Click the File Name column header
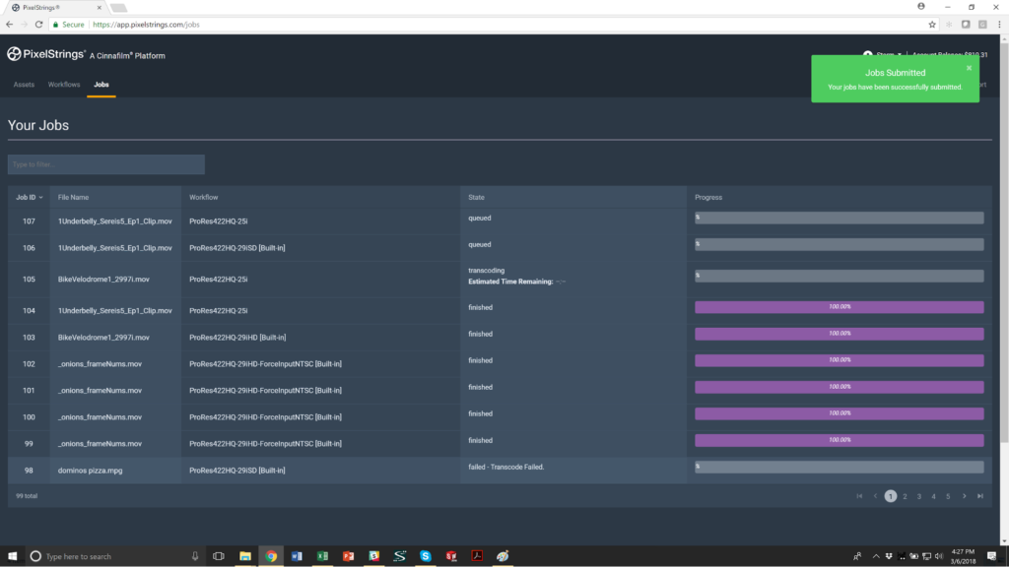Screen dimensions: 1009x567 (x=73, y=197)
